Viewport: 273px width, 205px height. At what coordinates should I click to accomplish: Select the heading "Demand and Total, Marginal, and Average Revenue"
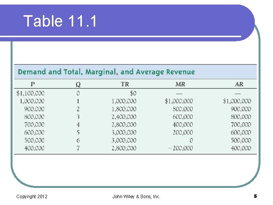click(106, 72)
